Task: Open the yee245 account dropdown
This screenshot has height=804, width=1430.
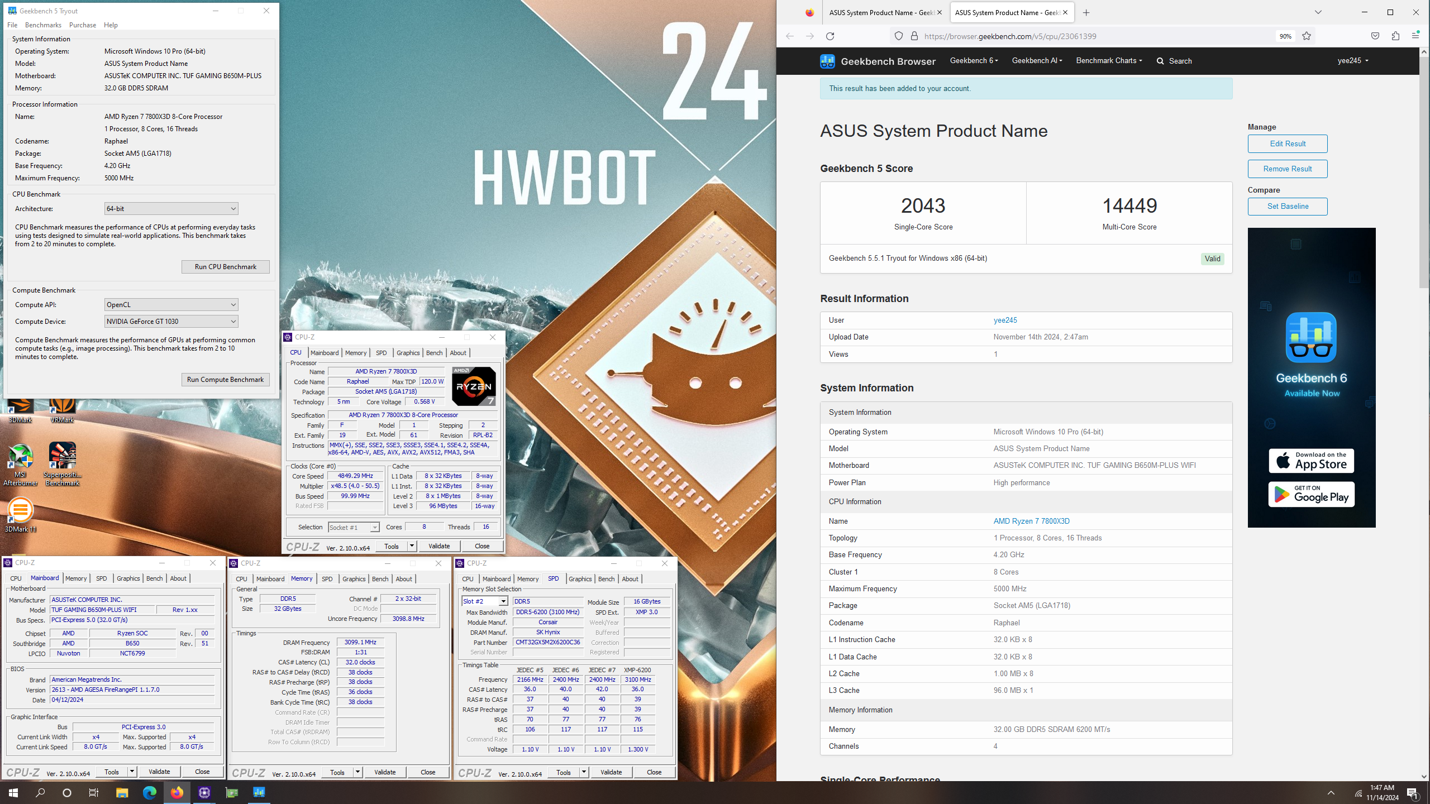Action: pyautogui.click(x=1353, y=60)
